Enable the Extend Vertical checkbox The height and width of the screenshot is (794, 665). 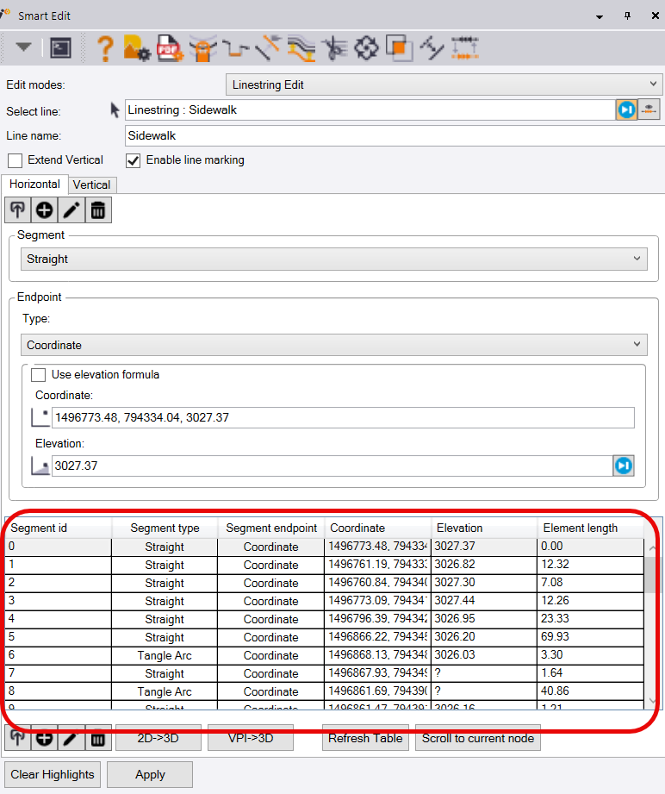15,160
